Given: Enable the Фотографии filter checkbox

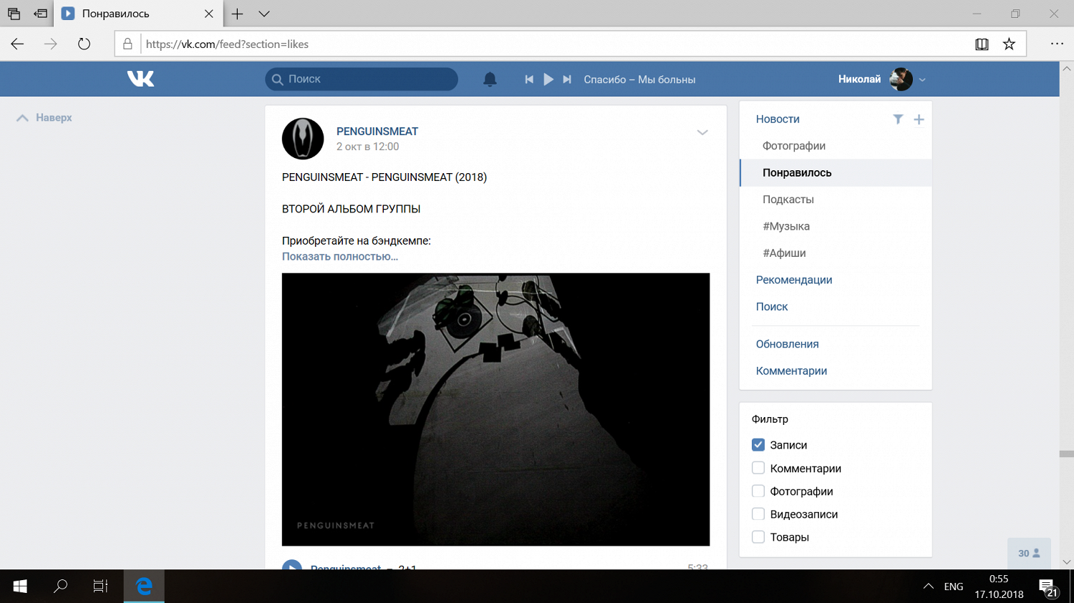Looking at the screenshot, I should point(758,491).
